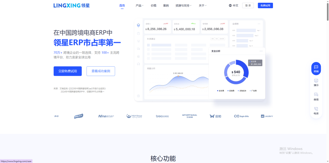Click the Eagle Gifts partner logo
The height and width of the screenshot is (163, 329).
point(241,116)
